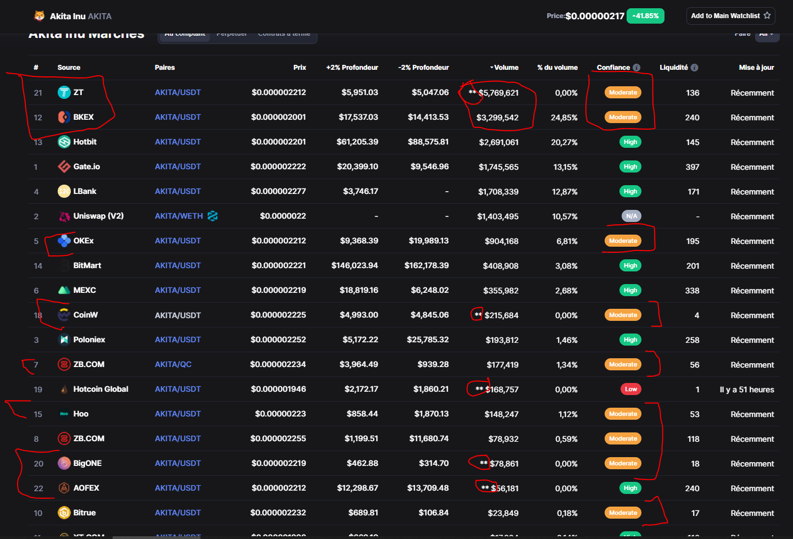The height and width of the screenshot is (539, 793).
Task: Sort by Prix column header
Action: [x=300, y=68]
